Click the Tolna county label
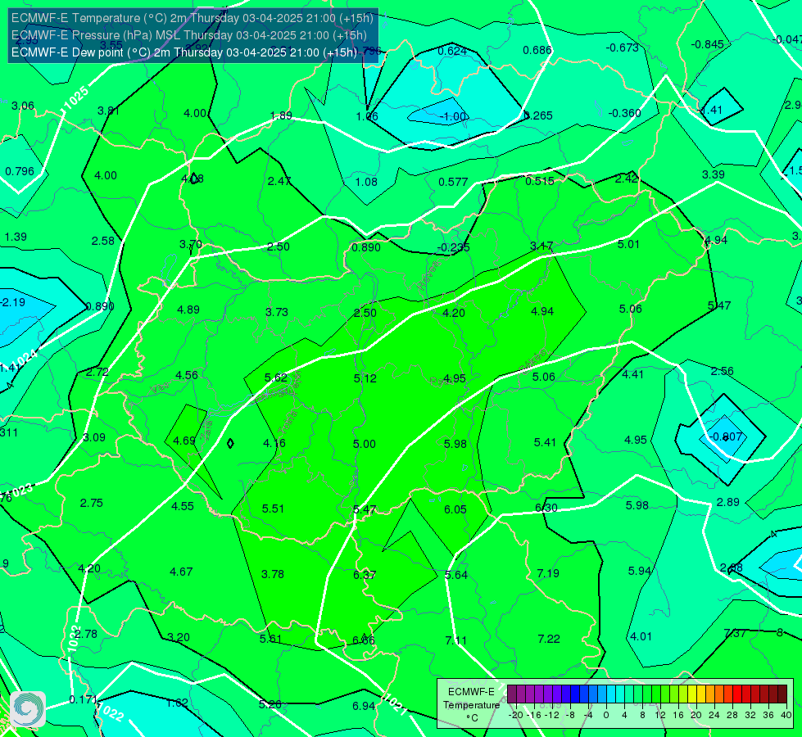This screenshot has height=737, width=802. [x=287, y=423]
